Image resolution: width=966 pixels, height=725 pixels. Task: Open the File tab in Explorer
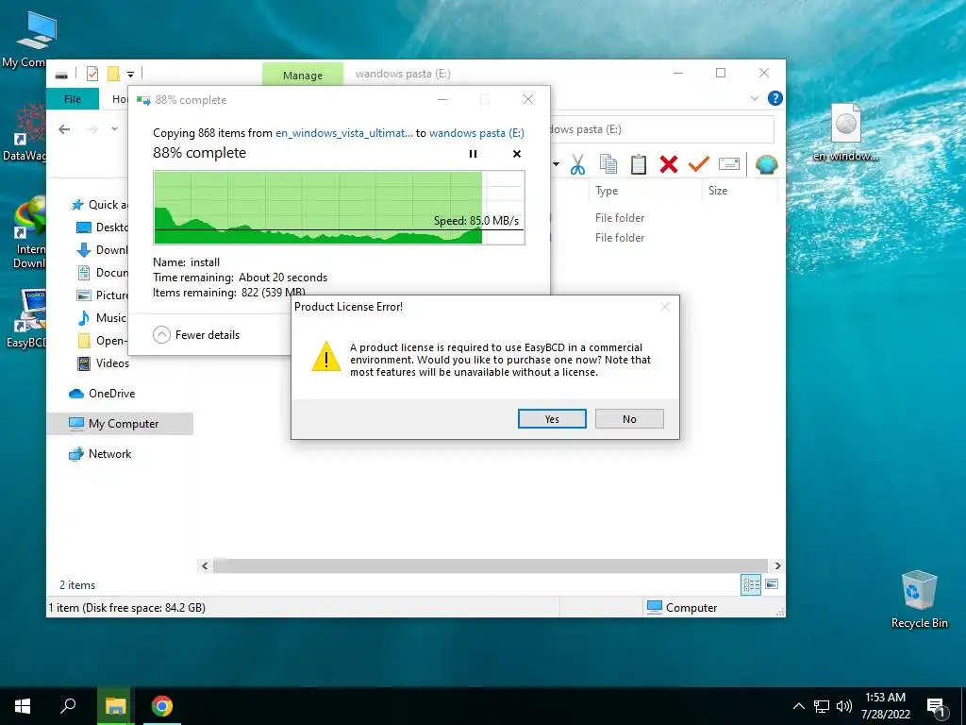point(73,98)
